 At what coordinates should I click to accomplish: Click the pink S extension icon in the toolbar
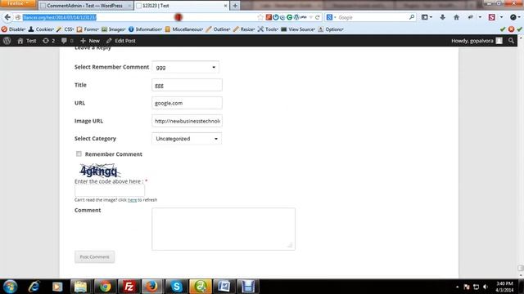pos(491,17)
